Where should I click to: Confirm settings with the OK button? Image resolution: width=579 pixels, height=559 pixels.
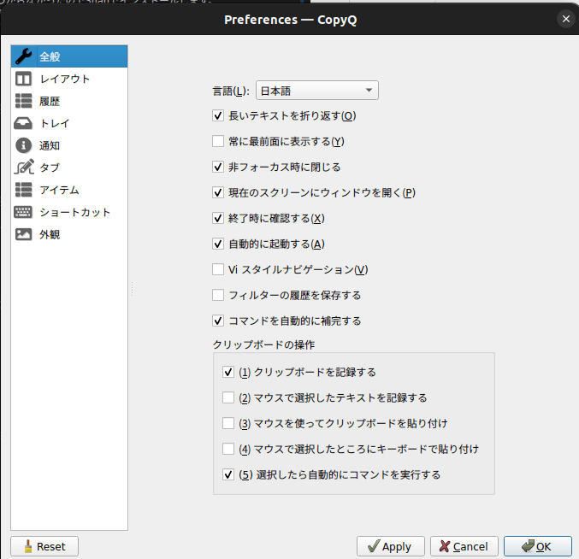pyautogui.click(x=538, y=546)
